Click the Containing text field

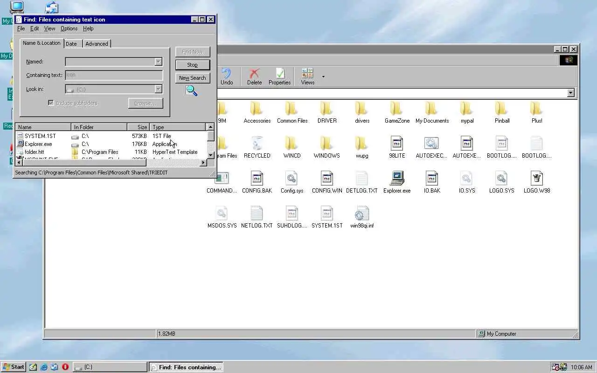pos(114,75)
